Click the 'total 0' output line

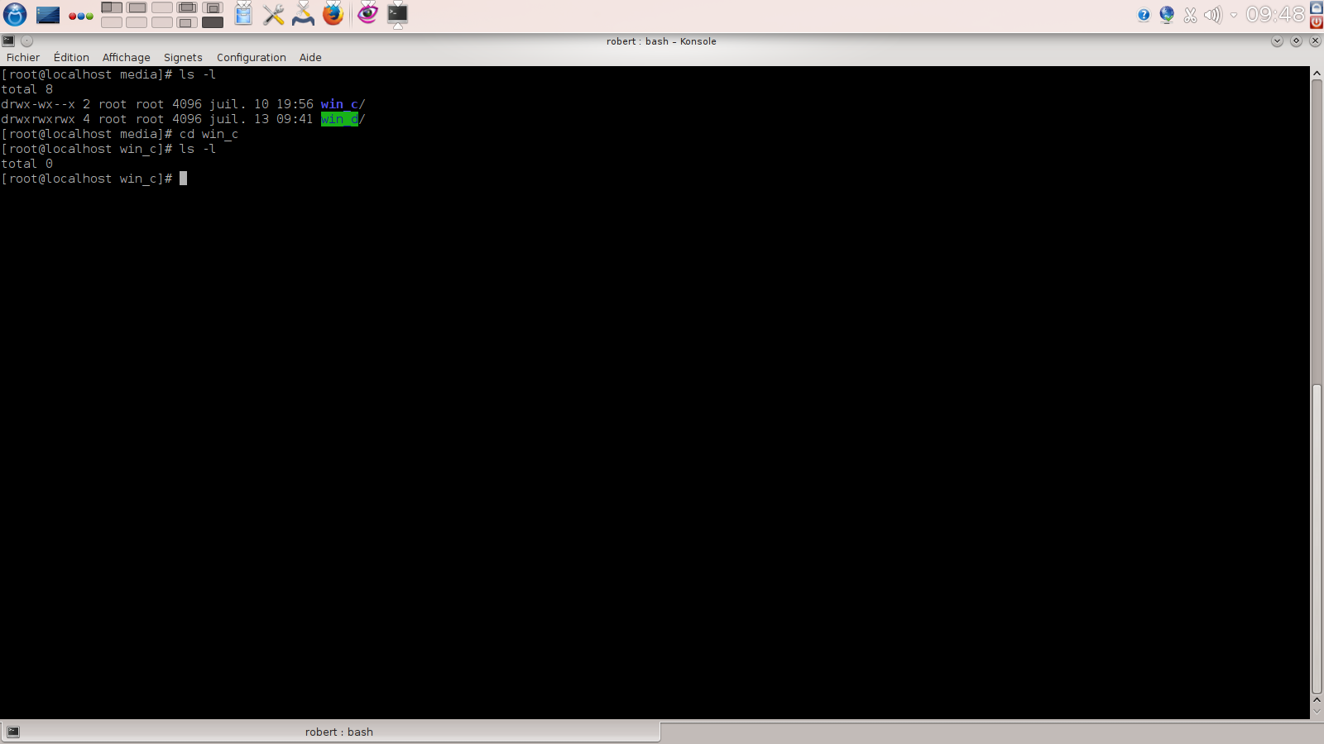pos(26,164)
